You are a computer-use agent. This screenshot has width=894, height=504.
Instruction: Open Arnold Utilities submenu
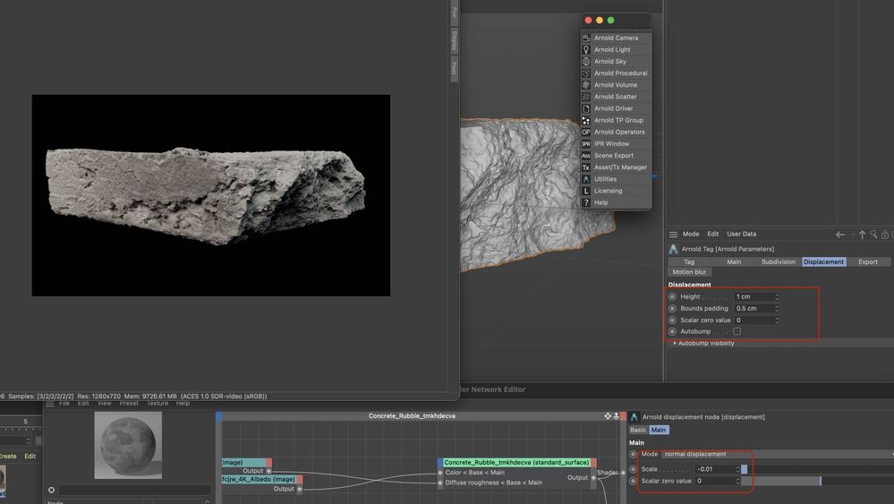tap(616, 179)
